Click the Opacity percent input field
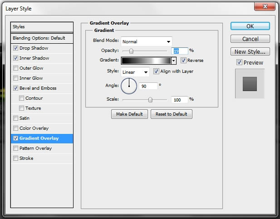Screen dimensions: 280x219 tap(180, 51)
